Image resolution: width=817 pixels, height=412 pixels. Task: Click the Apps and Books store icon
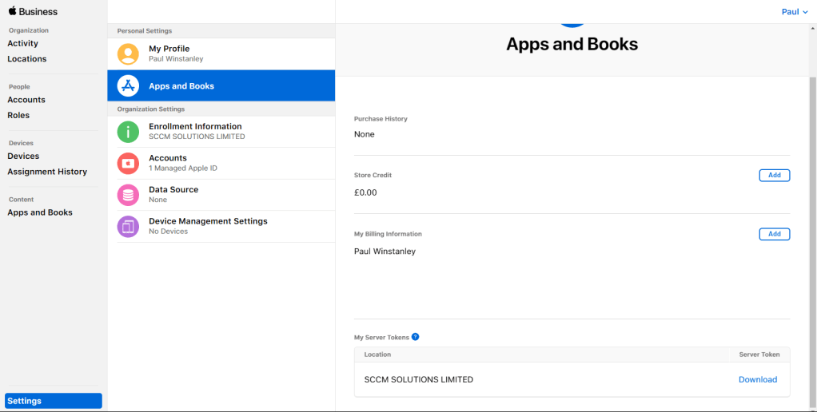click(x=128, y=85)
